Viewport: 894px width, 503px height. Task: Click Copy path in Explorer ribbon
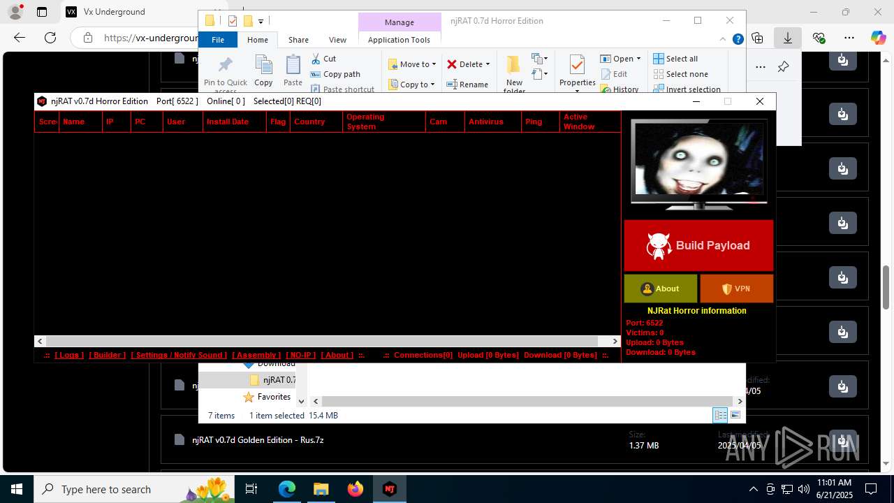(x=335, y=74)
